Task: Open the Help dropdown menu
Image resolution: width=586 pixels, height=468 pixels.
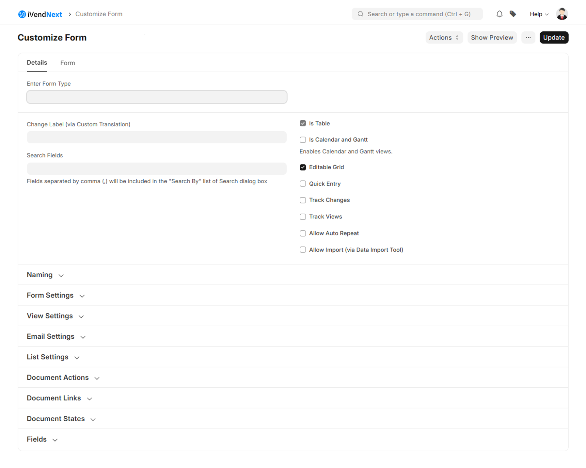Action: coord(539,14)
